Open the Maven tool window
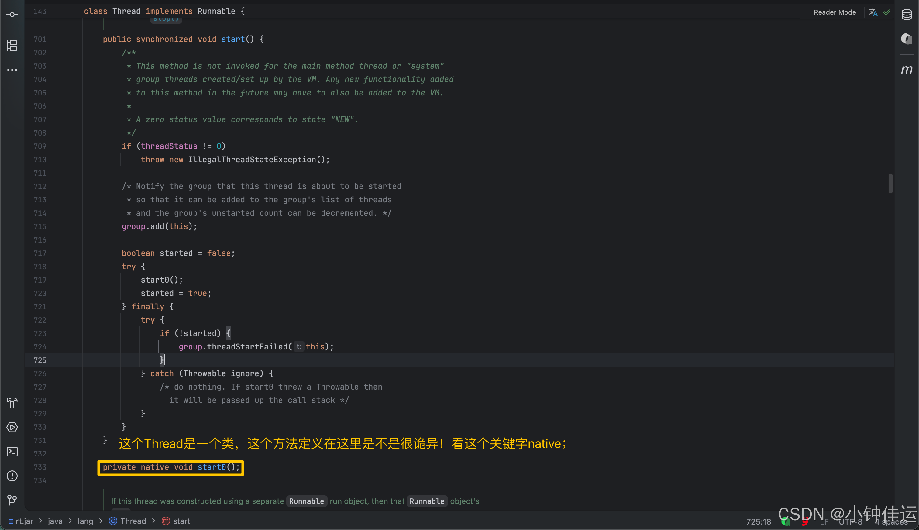This screenshot has width=919, height=530. point(906,69)
